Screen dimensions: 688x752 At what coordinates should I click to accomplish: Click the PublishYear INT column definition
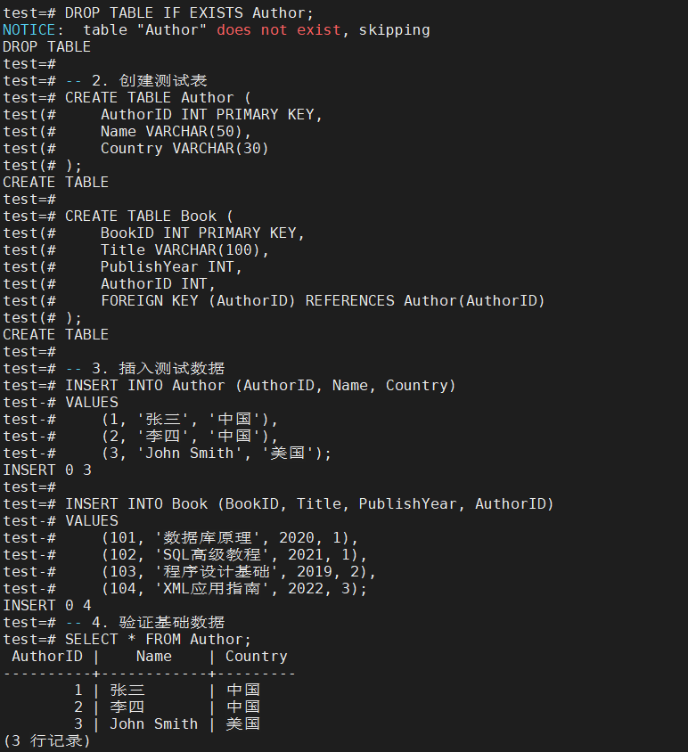[x=171, y=267]
